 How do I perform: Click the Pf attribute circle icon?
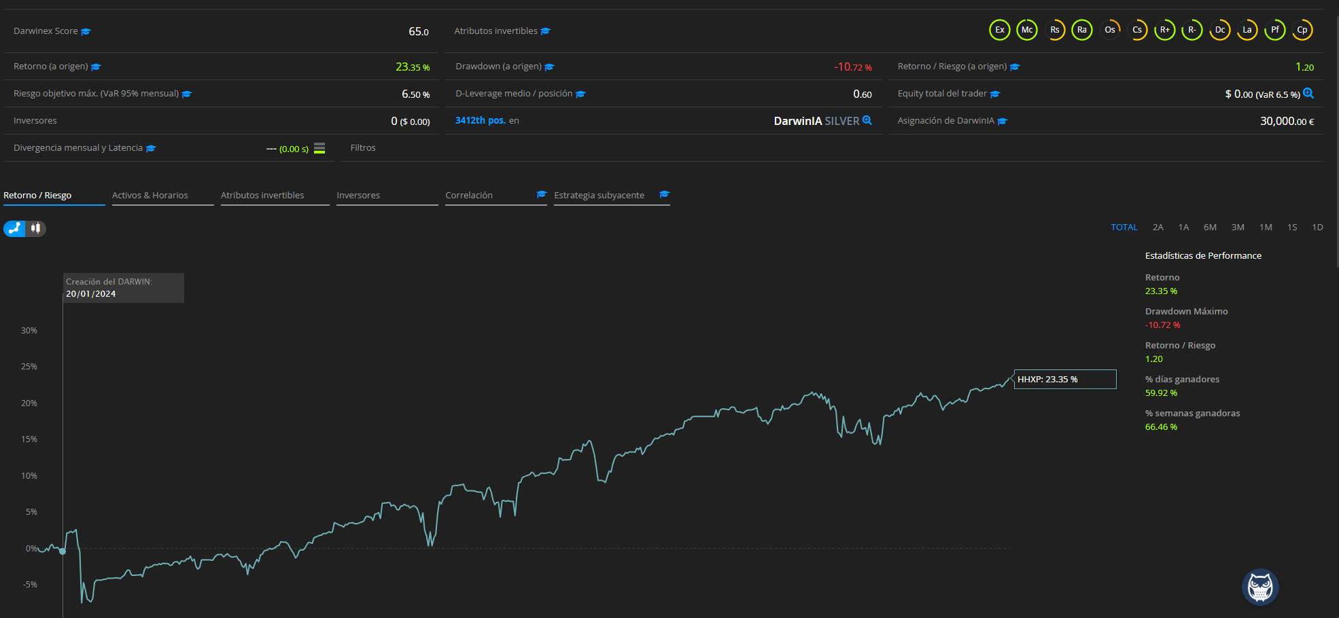point(1275,30)
